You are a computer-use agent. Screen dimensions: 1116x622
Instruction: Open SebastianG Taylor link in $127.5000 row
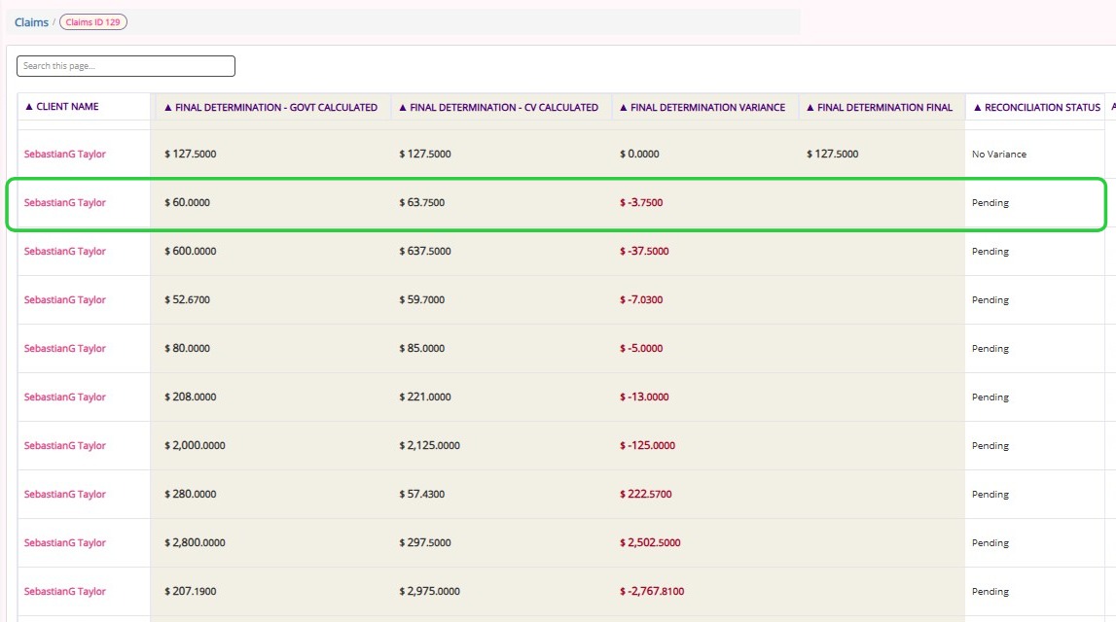click(x=65, y=154)
